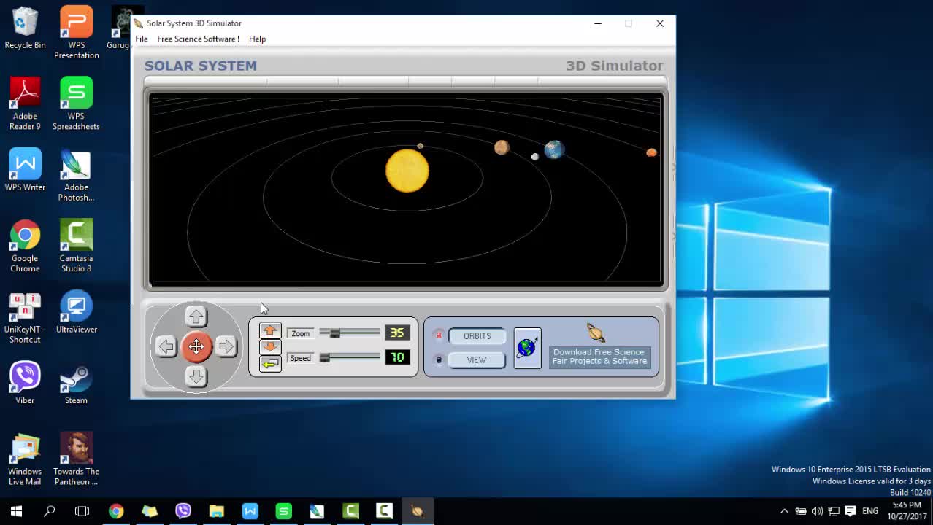Open WPS Presentation desktop shortcut
The width and height of the screenshot is (933, 525).
point(76,33)
